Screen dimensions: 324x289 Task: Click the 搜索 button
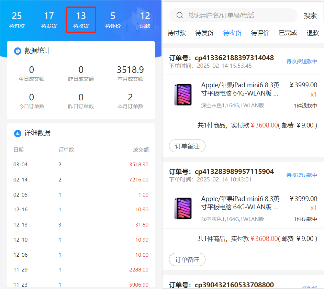point(310,15)
